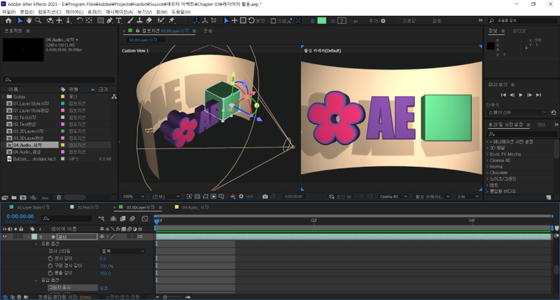This screenshot has height=300, width=560.
Task: Select the Zoom magnifier tool
Action: [x=38, y=21]
